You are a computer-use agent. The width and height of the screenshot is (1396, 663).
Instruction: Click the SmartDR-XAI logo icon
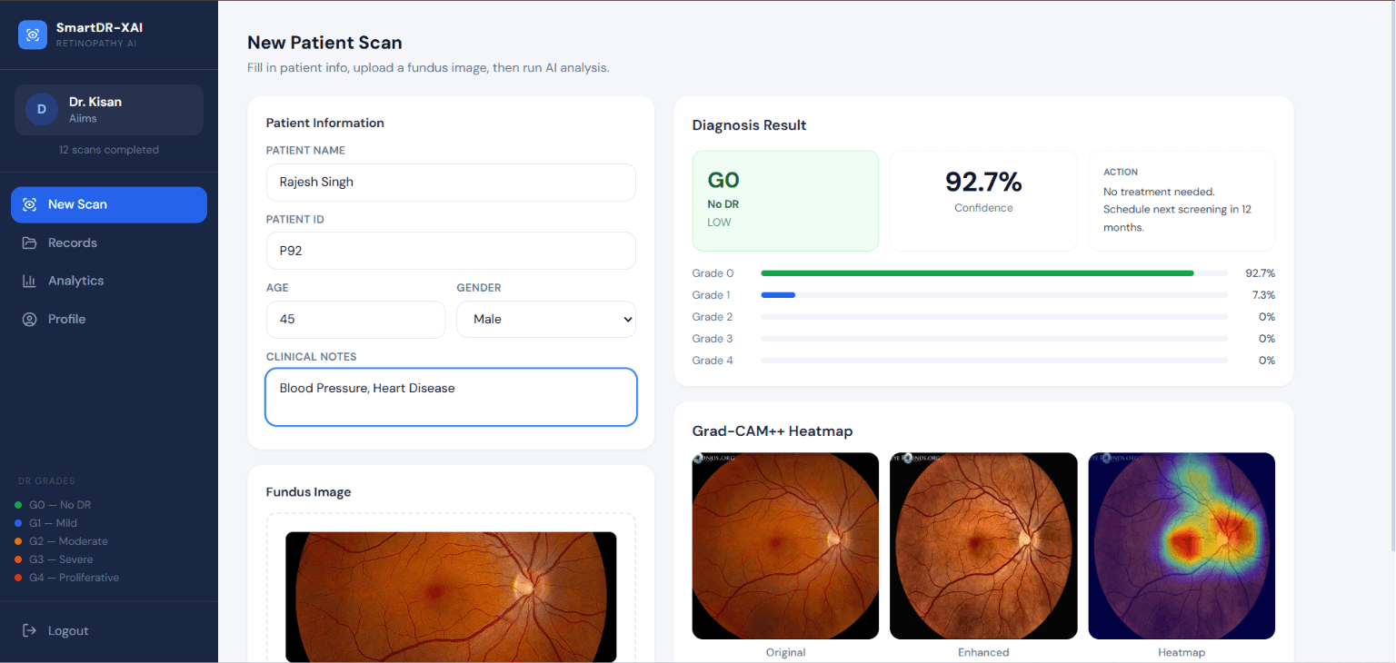[x=33, y=35]
